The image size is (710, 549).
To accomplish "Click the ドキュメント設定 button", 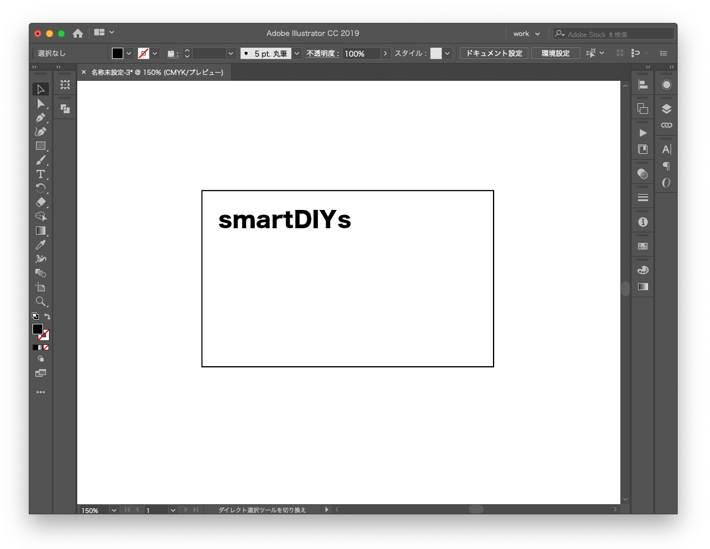I will click(494, 54).
